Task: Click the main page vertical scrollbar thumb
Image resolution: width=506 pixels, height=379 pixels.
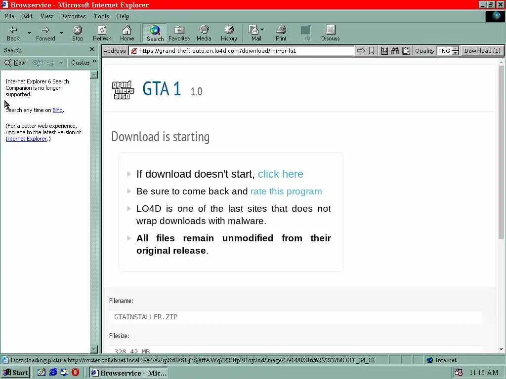Action: 501,152
